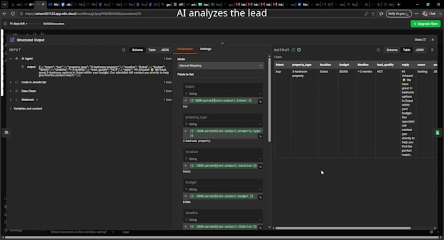Open the budget String type dropdown
This screenshot has width=444, height=240.
coord(223,189)
